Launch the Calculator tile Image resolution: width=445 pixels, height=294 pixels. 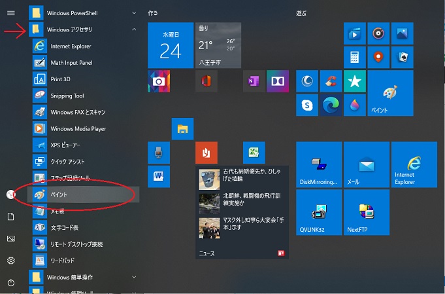pos(355,58)
